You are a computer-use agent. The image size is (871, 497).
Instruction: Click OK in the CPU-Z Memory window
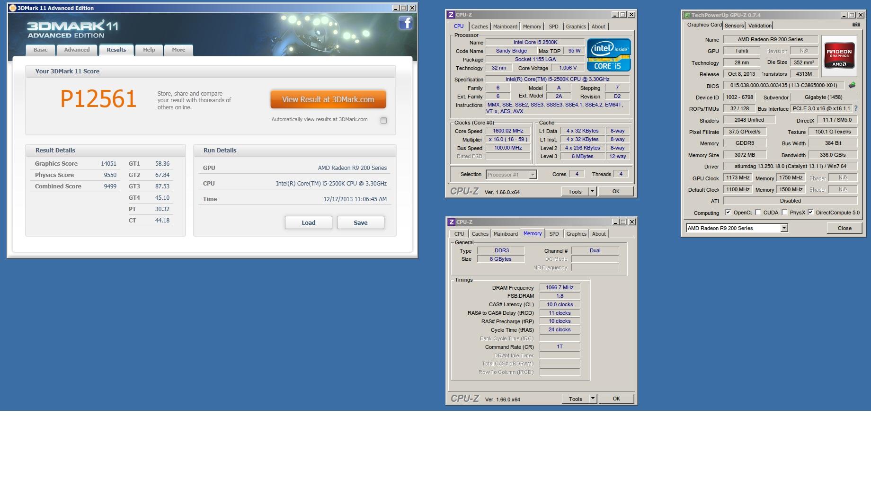616,399
